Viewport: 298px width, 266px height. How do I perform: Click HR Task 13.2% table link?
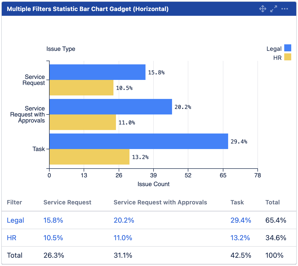click(x=240, y=238)
